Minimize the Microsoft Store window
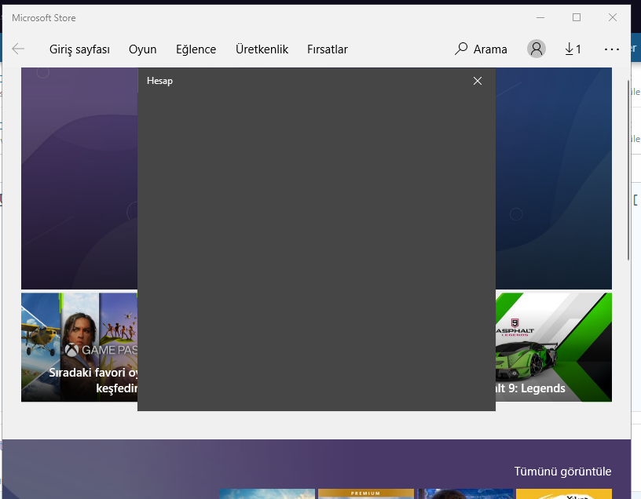Screen dimensions: 641x499 click(540, 17)
